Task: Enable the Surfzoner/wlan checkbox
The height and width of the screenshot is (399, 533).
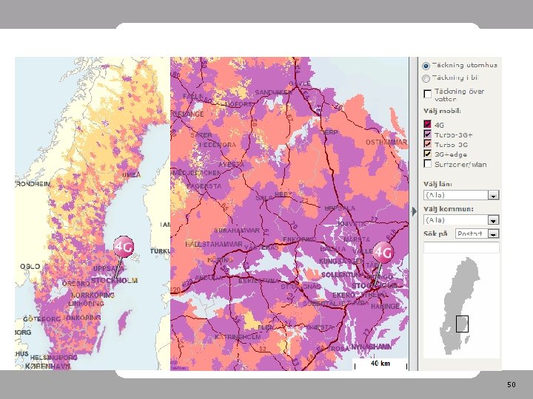Action: pyautogui.click(x=428, y=163)
